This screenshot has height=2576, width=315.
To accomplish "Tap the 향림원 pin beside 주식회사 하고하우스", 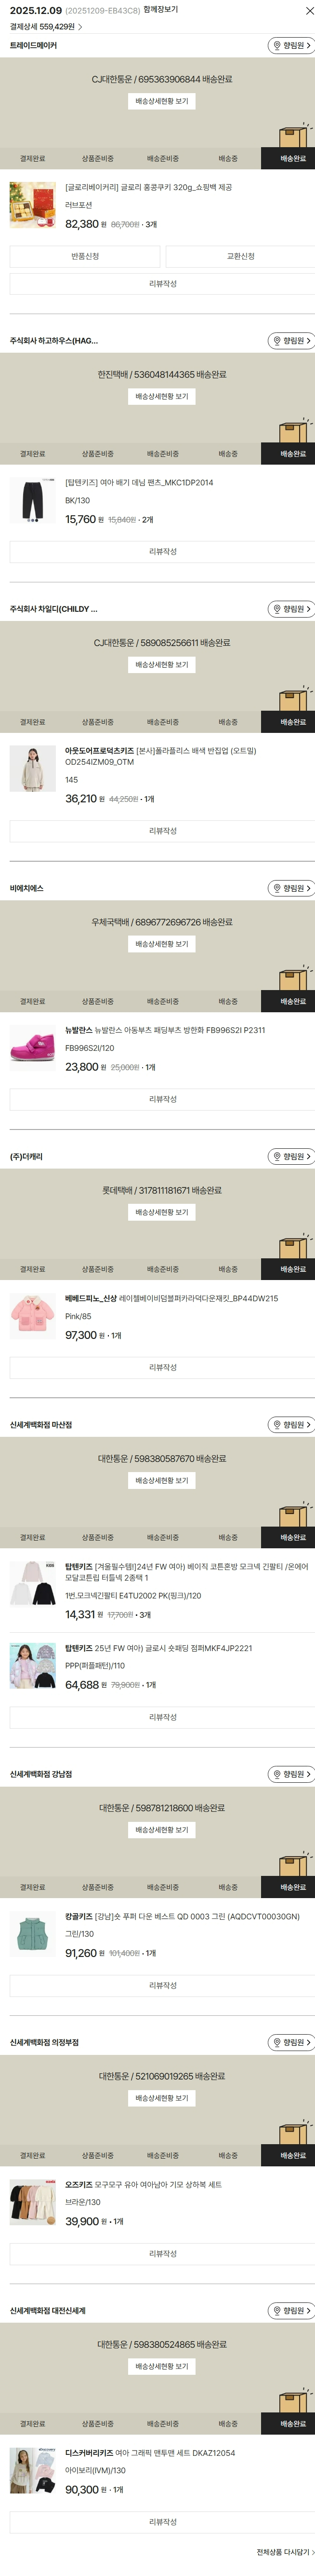I will pyautogui.click(x=291, y=341).
